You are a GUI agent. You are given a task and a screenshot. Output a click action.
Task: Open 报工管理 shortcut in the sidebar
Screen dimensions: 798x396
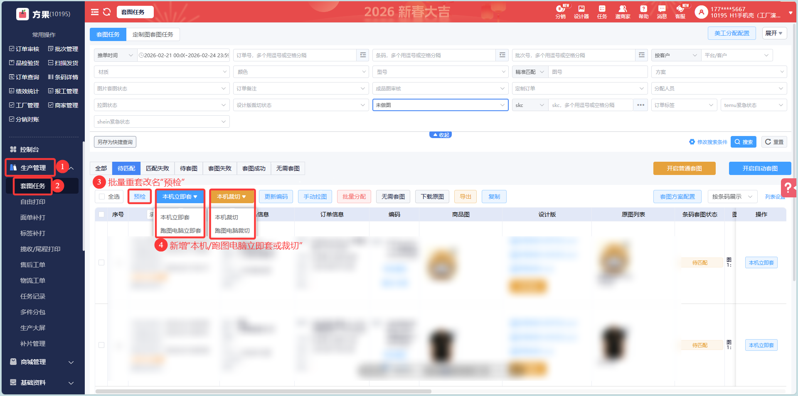click(63, 91)
